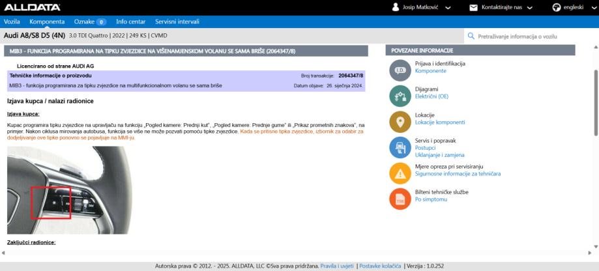599x271 pixels.
Task: Click the Dijagrami circuit icon
Action: click(x=400, y=96)
